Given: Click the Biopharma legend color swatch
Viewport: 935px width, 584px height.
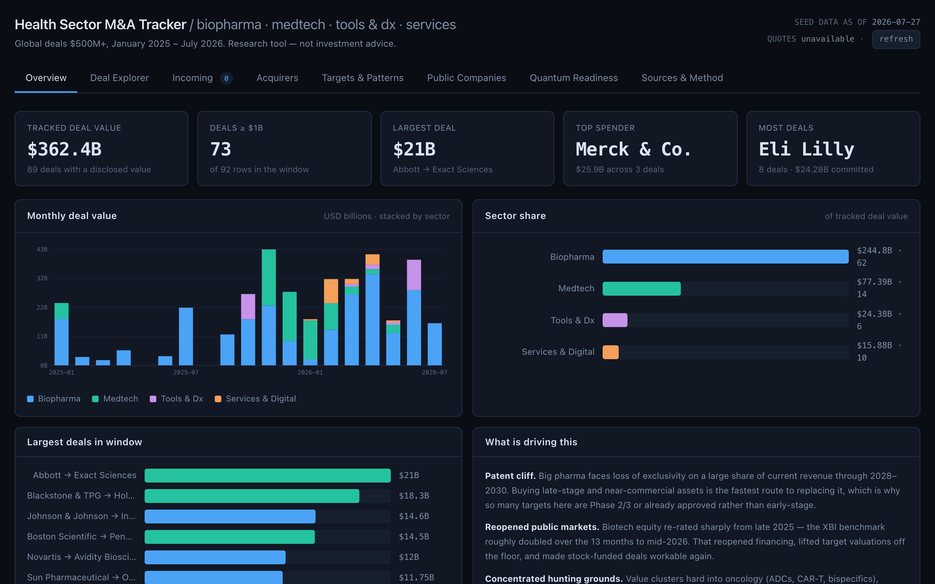Looking at the screenshot, I should pyautogui.click(x=31, y=399).
